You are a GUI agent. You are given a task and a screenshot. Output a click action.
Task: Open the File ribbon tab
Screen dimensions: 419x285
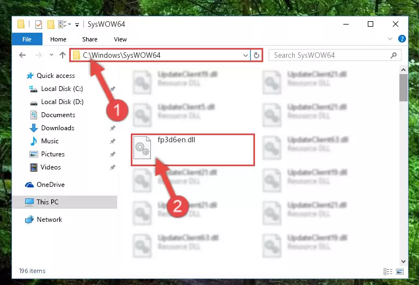point(27,39)
